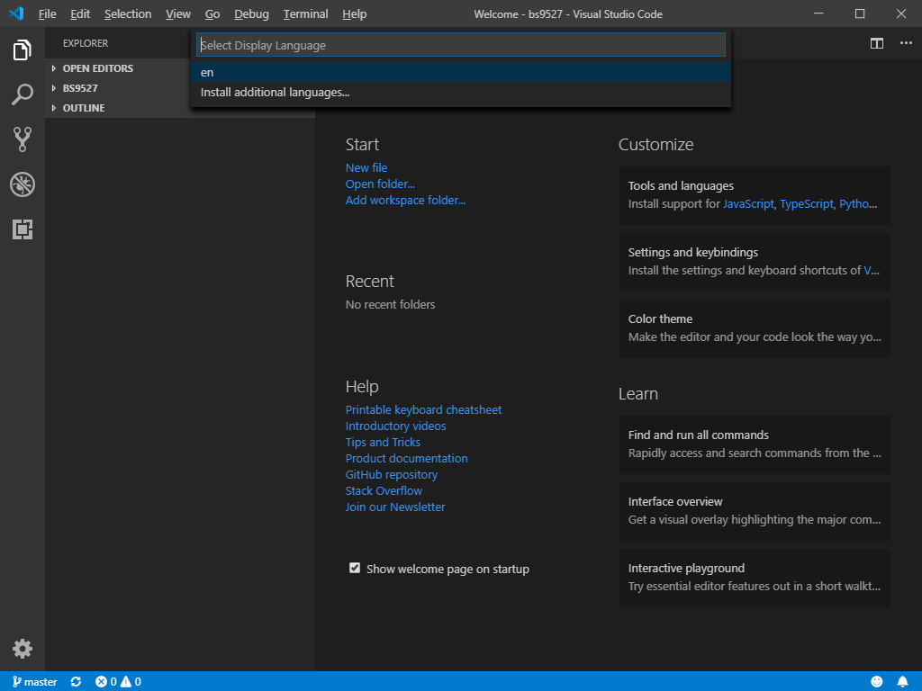Click the Open folder... link
This screenshot has height=691, width=922.
380,184
